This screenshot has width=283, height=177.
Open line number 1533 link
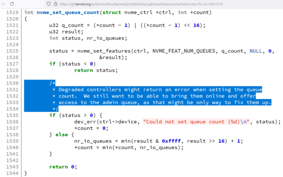coord(12,103)
